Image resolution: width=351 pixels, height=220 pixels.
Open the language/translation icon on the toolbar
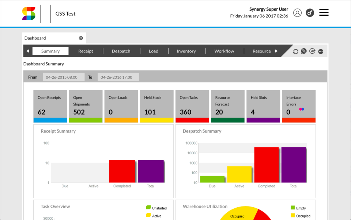[x=304, y=51]
